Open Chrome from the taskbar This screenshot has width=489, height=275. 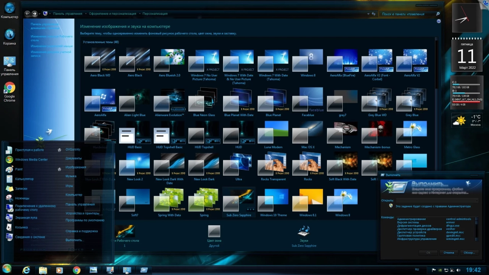(x=77, y=270)
